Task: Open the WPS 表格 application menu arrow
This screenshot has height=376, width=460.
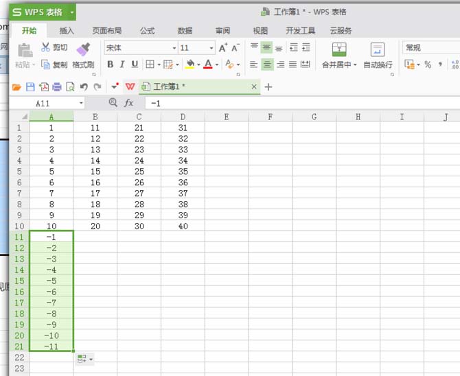Action: [72, 12]
